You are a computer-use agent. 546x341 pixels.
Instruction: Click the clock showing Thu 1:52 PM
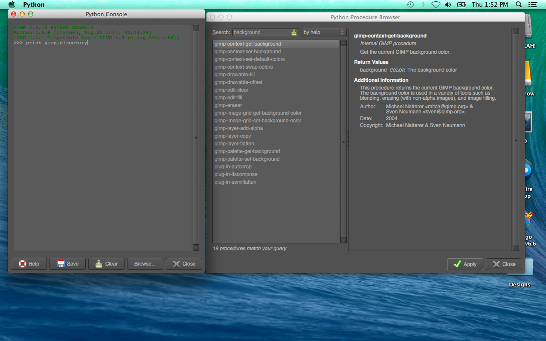pyautogui.click(x=490, y=5)
